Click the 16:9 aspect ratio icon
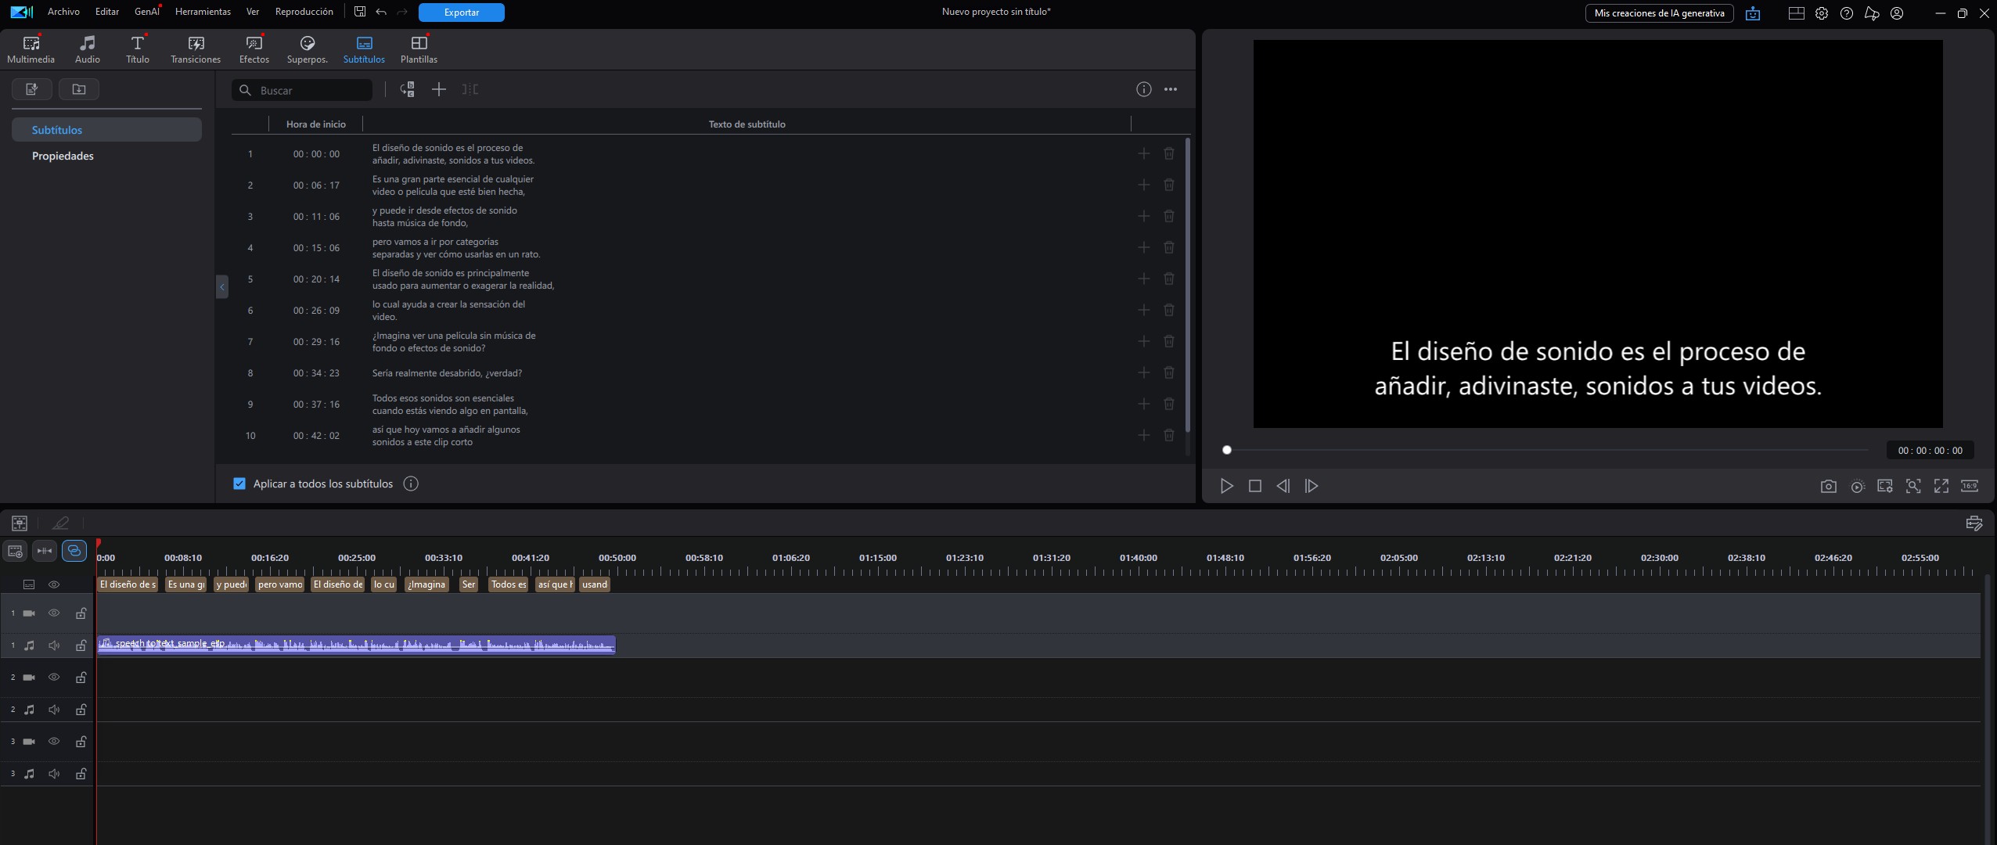This screenshot has width=1997, height=845. 1970,486
